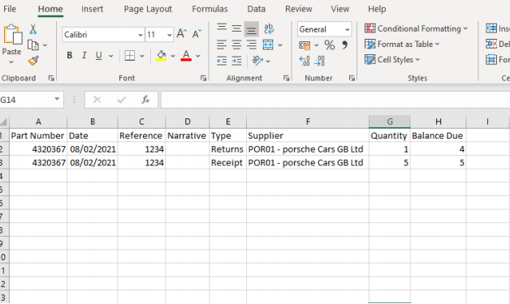Apply the yellow Fill Color swatch
The width and height of the screenshot is (510, 304).
click(x=162, y=56)
